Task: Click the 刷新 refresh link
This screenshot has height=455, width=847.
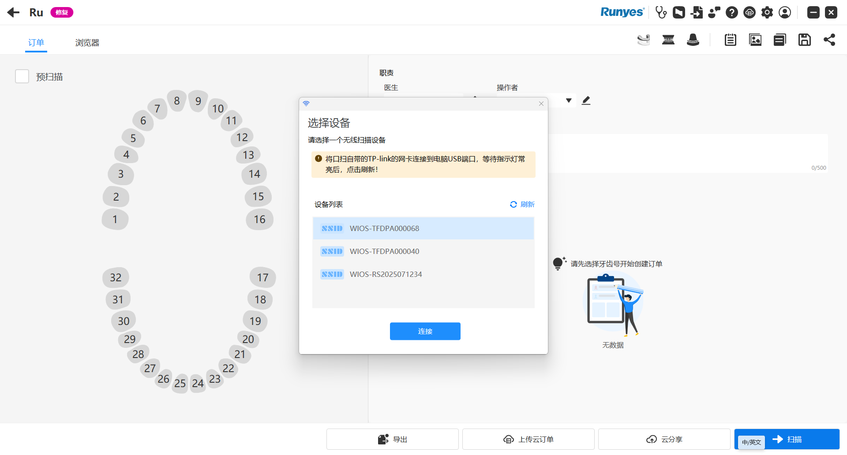Action: coord(522,204)
